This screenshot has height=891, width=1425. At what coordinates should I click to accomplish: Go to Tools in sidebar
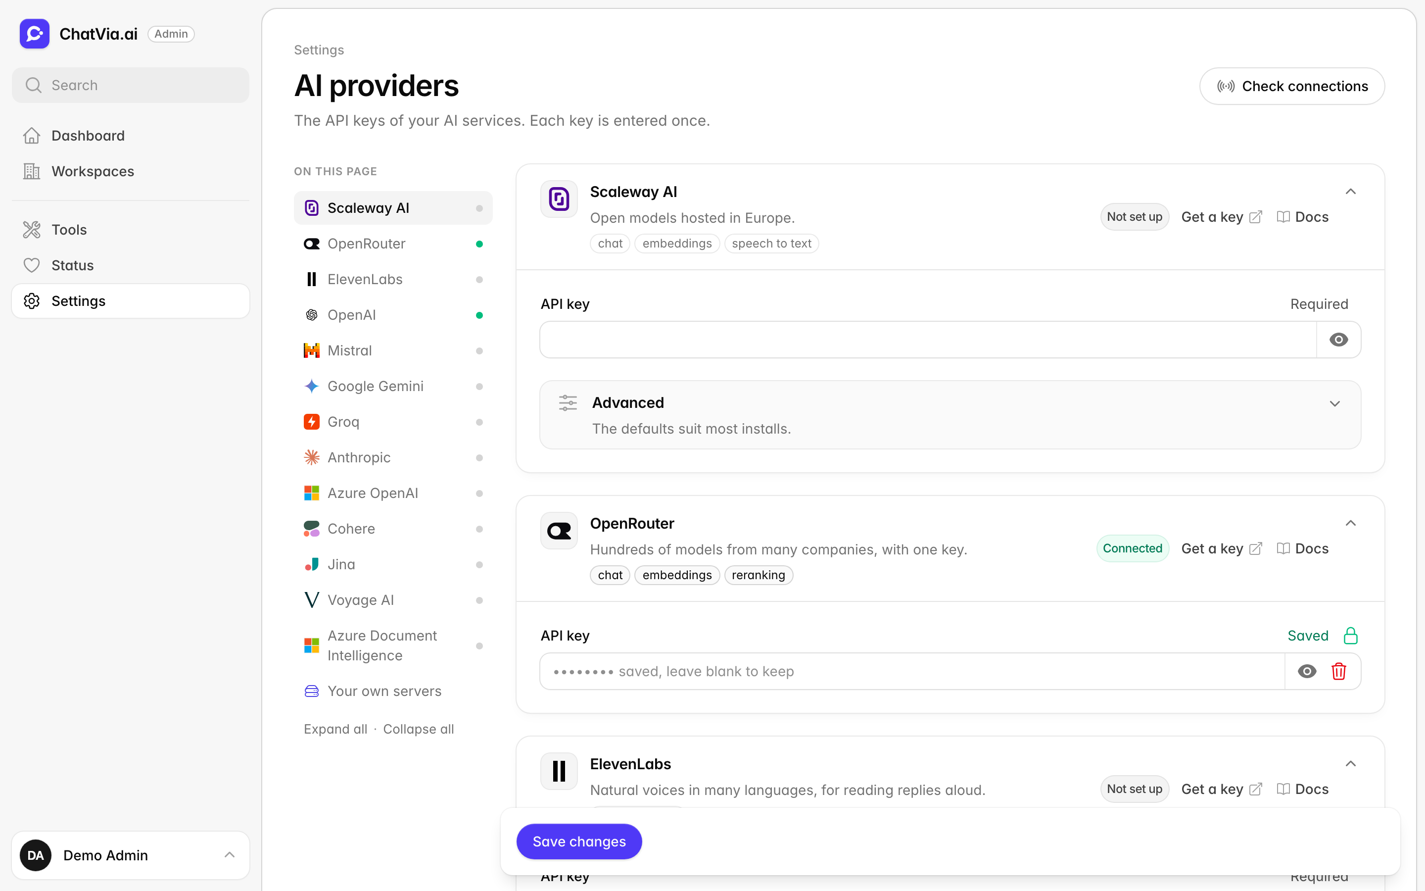(x=130, y=229)
